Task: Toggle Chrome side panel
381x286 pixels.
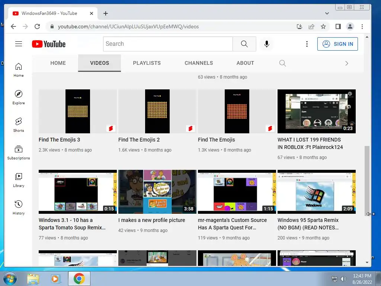Action: tap(338, 26)
